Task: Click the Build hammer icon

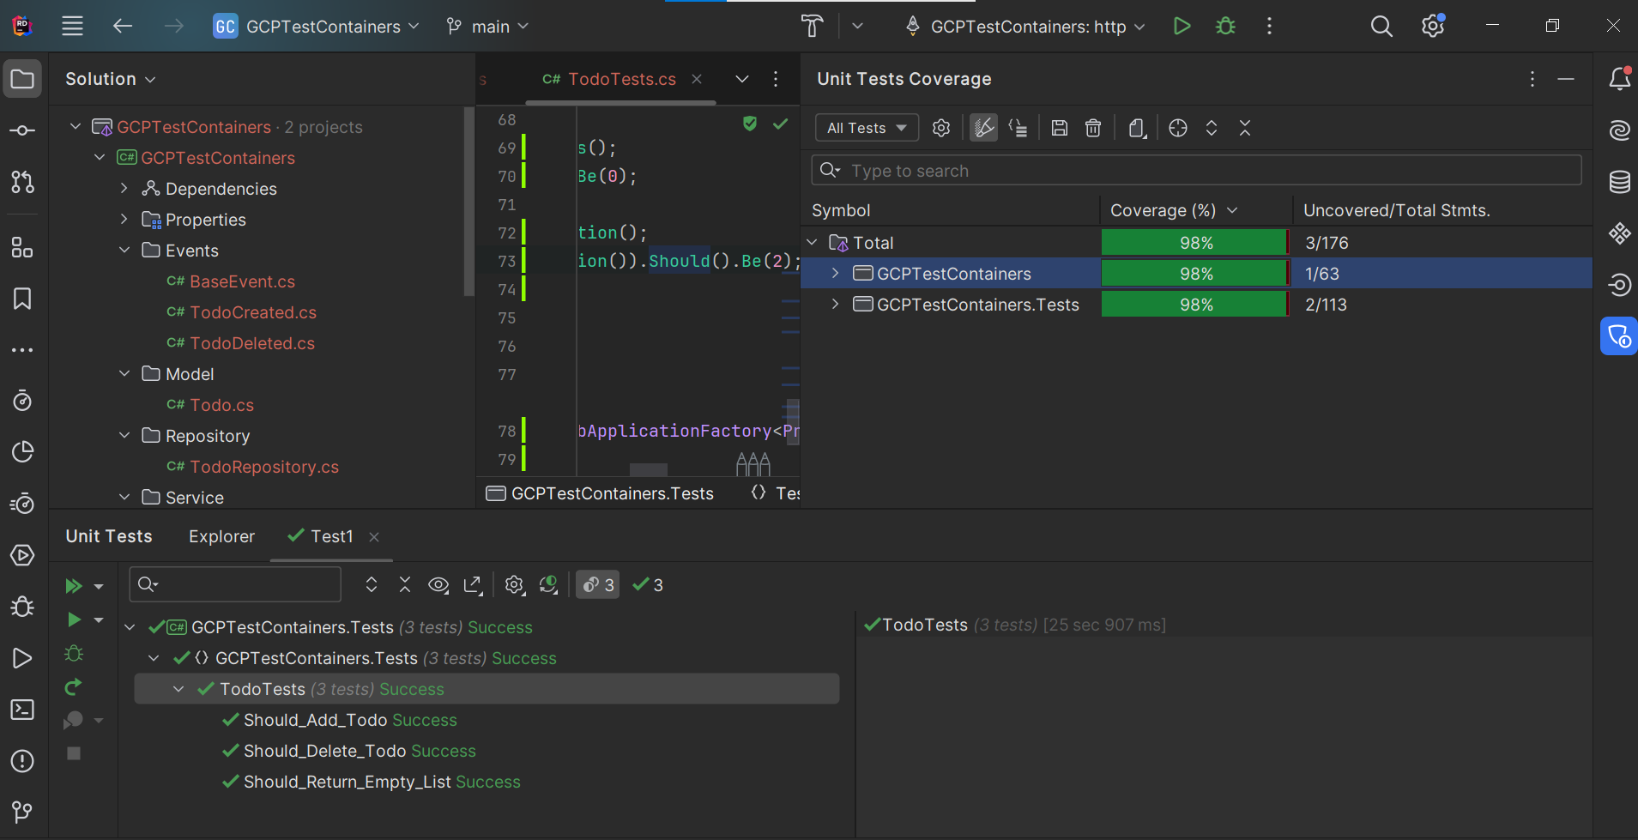Action: [x=812, y=26]
